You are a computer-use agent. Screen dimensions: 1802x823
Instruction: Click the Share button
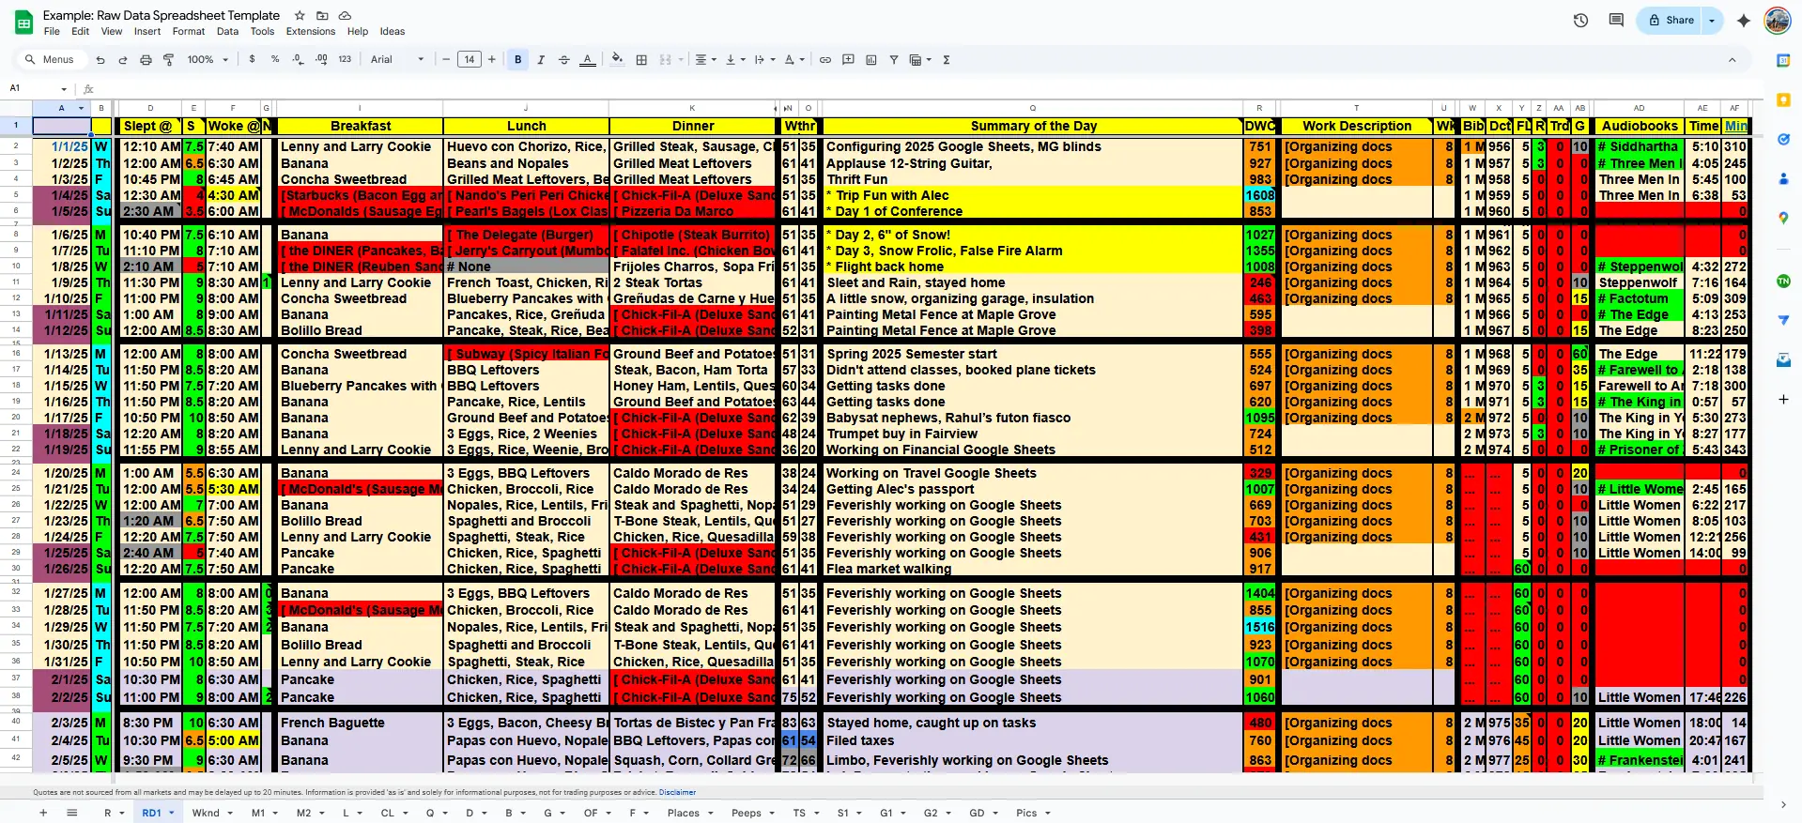point(1671,21)
